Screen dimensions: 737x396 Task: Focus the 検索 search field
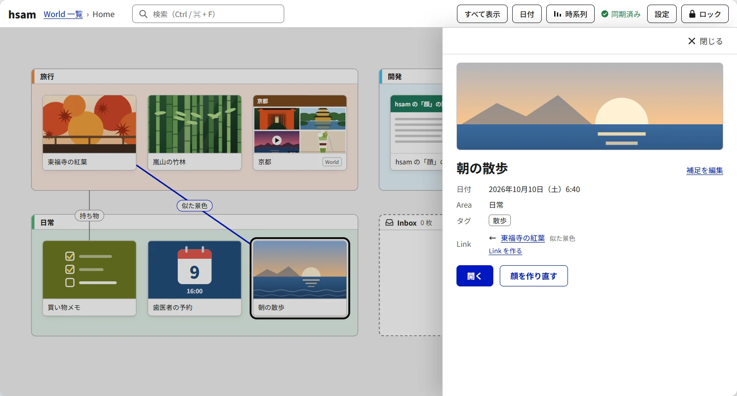click(x=208, y=14)
